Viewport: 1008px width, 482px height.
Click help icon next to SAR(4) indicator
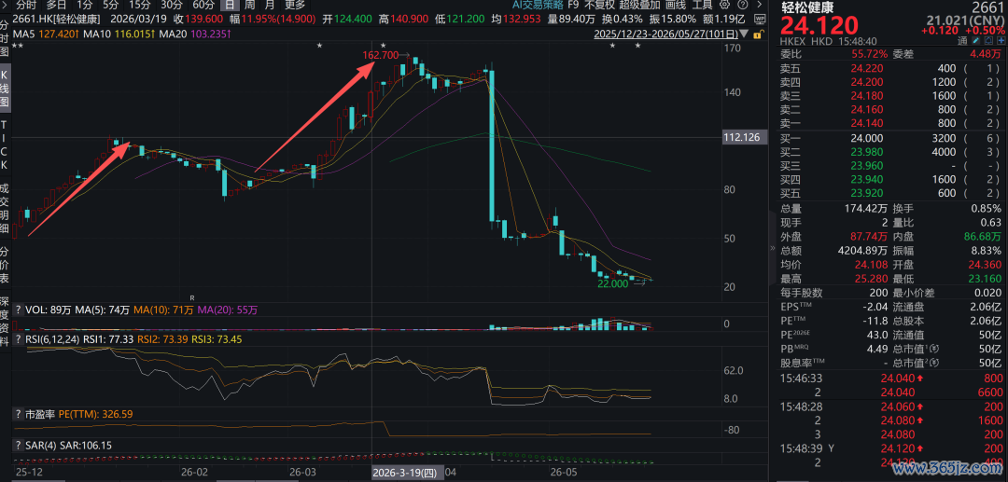point(18,444)
